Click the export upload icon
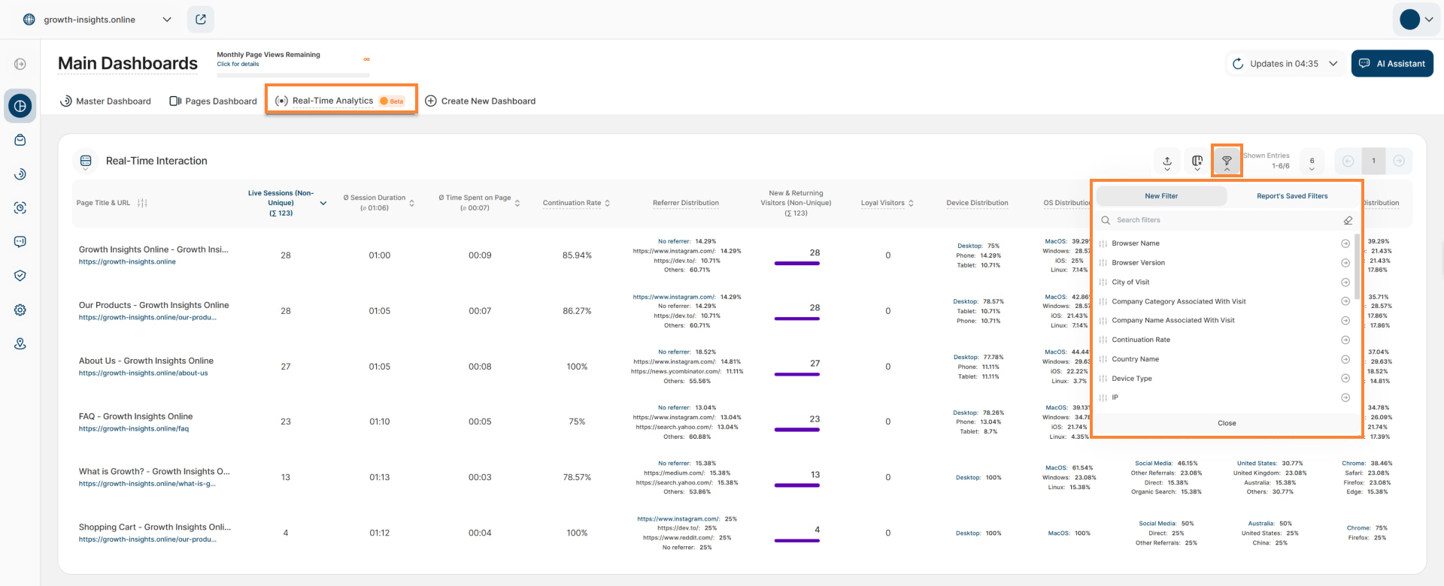The height and width of the screenshot is (586, 1444). tap(1167, 161)
